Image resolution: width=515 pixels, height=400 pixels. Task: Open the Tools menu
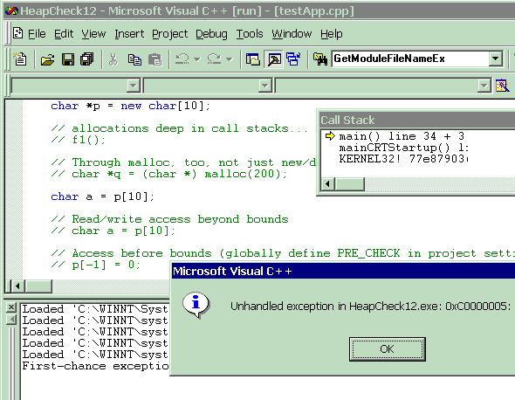point(250,34)
